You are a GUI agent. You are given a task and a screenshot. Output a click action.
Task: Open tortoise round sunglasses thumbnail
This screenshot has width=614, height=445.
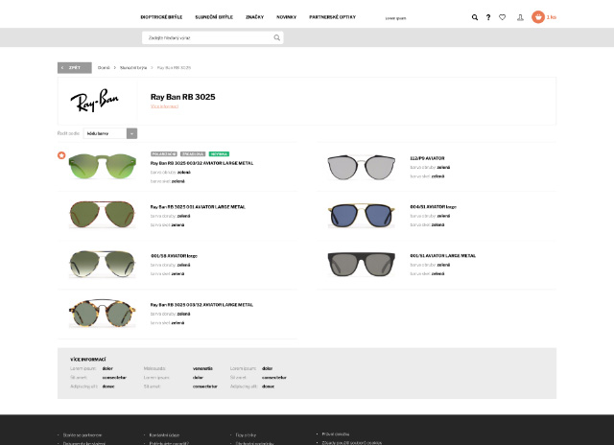point(98,312)
